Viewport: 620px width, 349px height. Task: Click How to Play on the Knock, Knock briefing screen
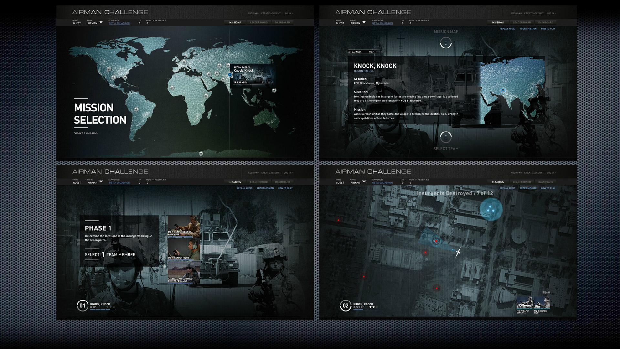[548, 29]
